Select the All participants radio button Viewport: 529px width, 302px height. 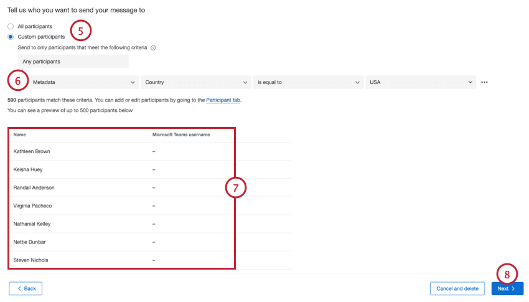11,26
